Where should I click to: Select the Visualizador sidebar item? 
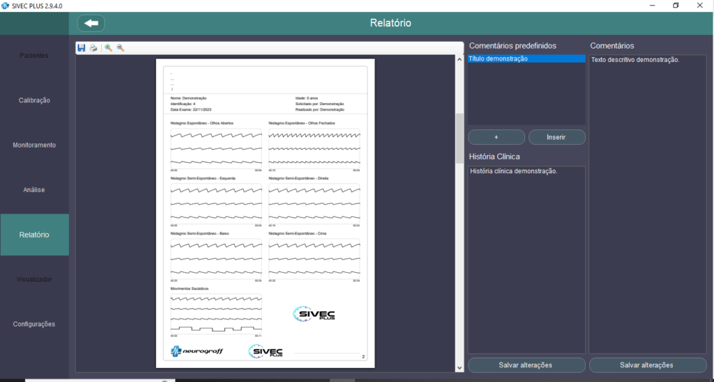(34, 279)
